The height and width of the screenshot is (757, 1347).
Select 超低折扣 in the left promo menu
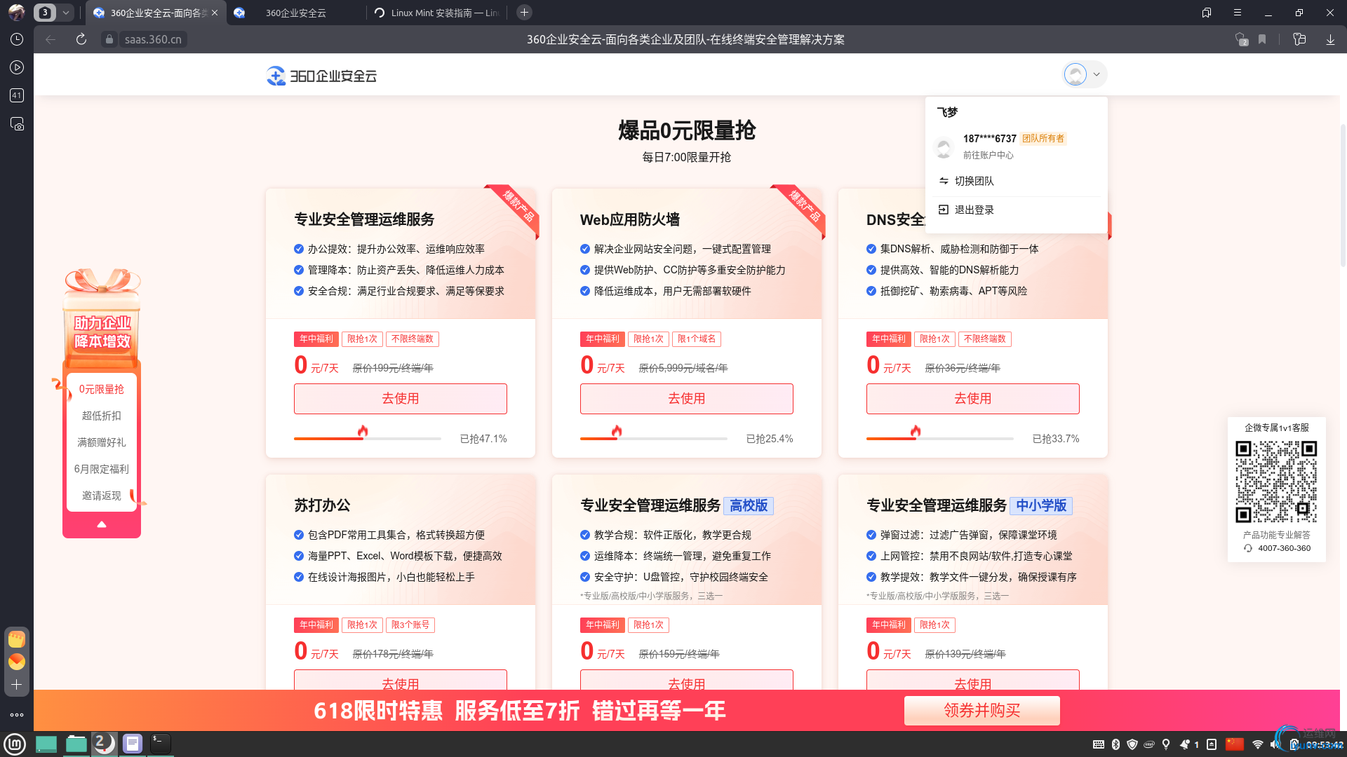[x=102, y=416]
